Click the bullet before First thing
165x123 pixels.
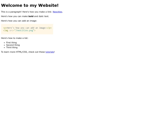[x=4, y=43]
